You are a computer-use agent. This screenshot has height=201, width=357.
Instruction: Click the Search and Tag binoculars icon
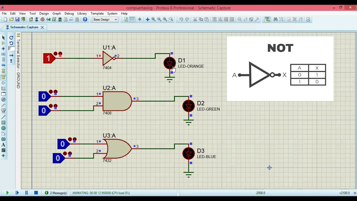275,19
